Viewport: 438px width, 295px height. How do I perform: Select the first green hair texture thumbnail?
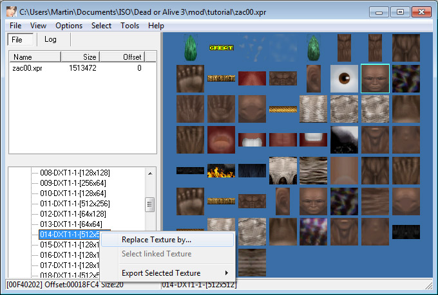pyautogui.click(x=191, y=48)
